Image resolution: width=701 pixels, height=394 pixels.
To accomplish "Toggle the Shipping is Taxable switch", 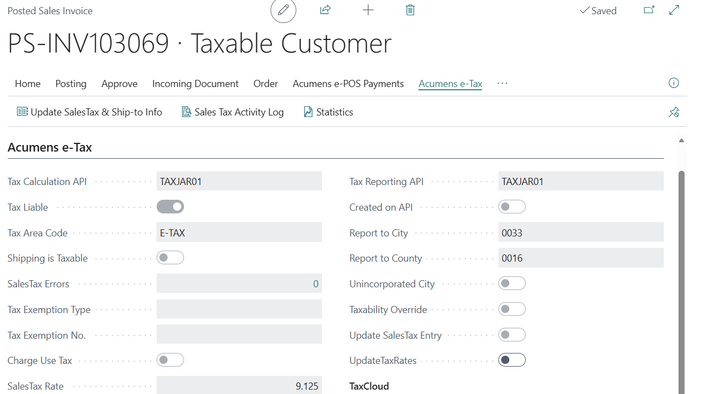I will (x=170, y=258).
